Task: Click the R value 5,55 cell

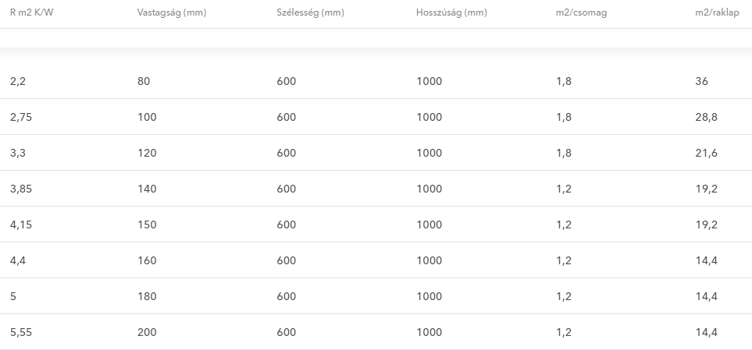Action: click(x=21, y=332)
